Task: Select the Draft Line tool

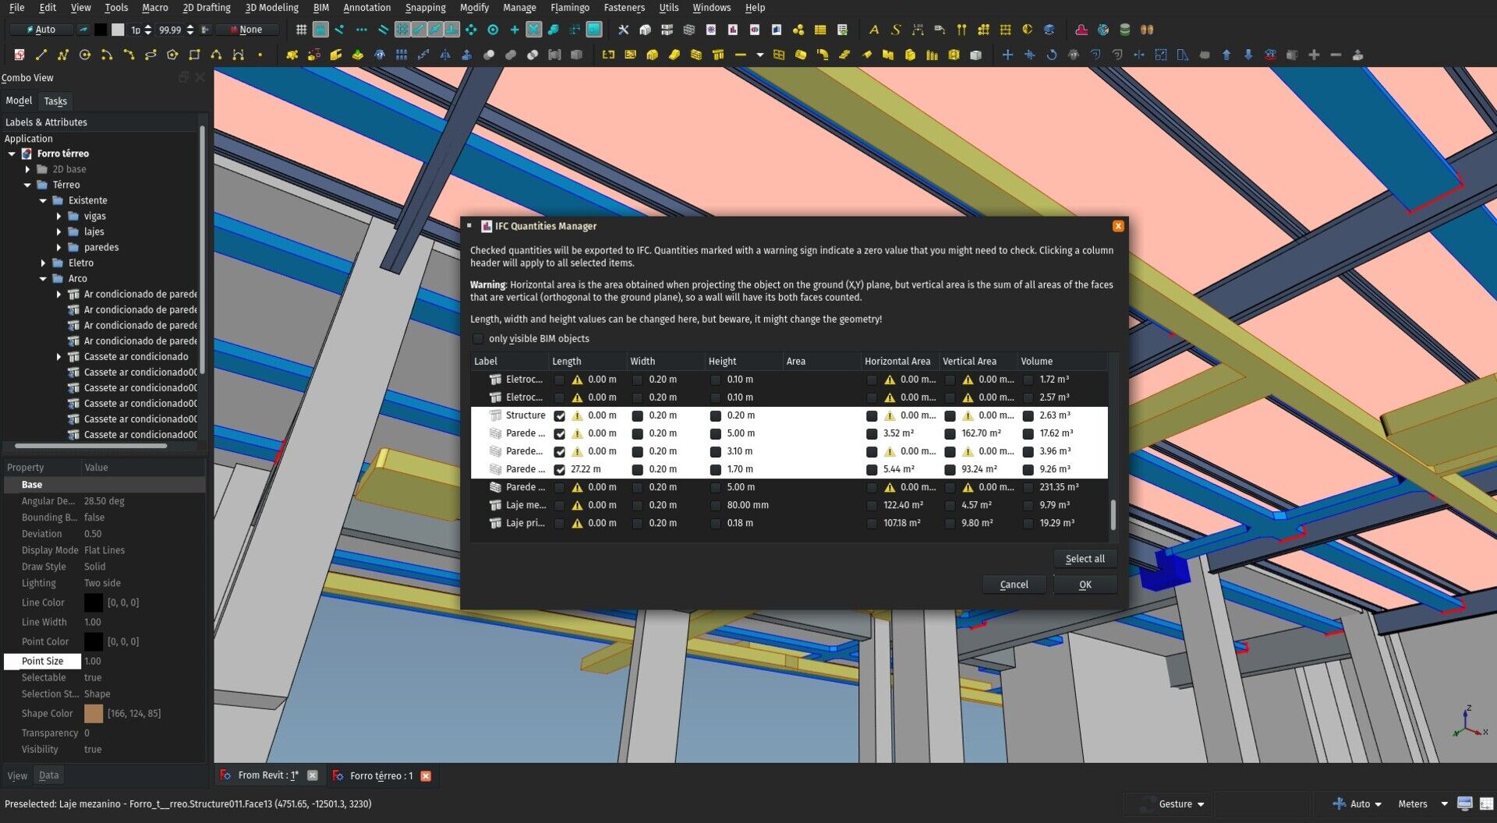Action: pos(41,55)
